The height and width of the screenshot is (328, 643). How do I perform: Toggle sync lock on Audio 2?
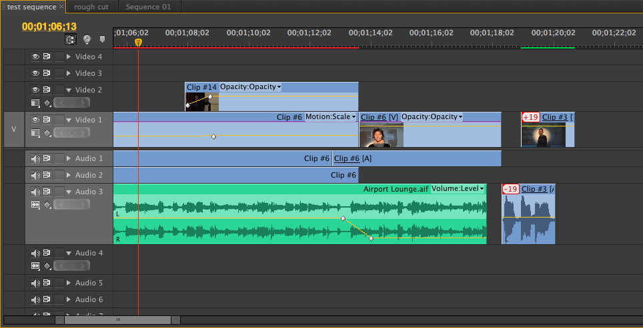pyautogui.click(x=46, y=175)
